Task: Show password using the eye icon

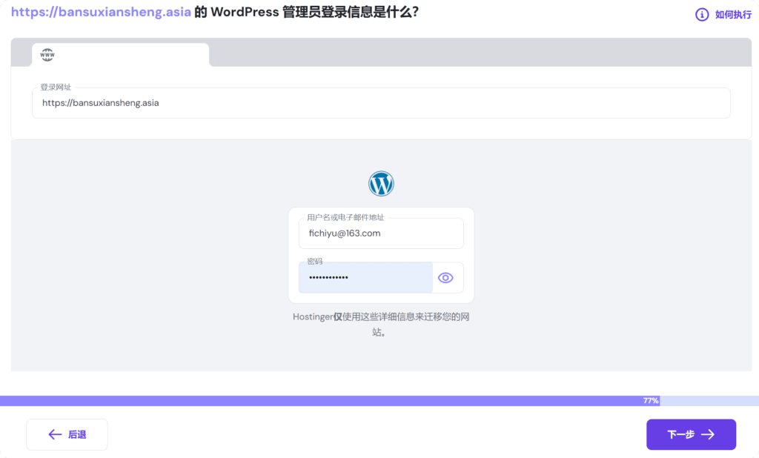Action: pos(445,278)
